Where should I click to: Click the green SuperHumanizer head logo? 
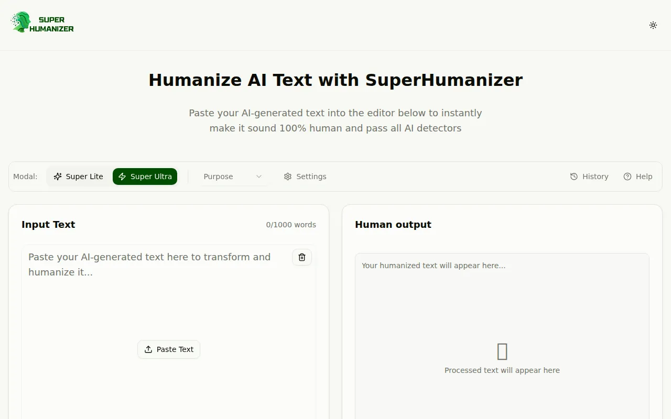coord(20,23)
